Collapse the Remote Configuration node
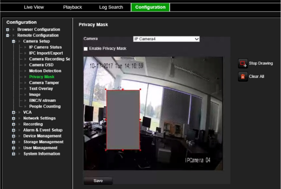 7,35
